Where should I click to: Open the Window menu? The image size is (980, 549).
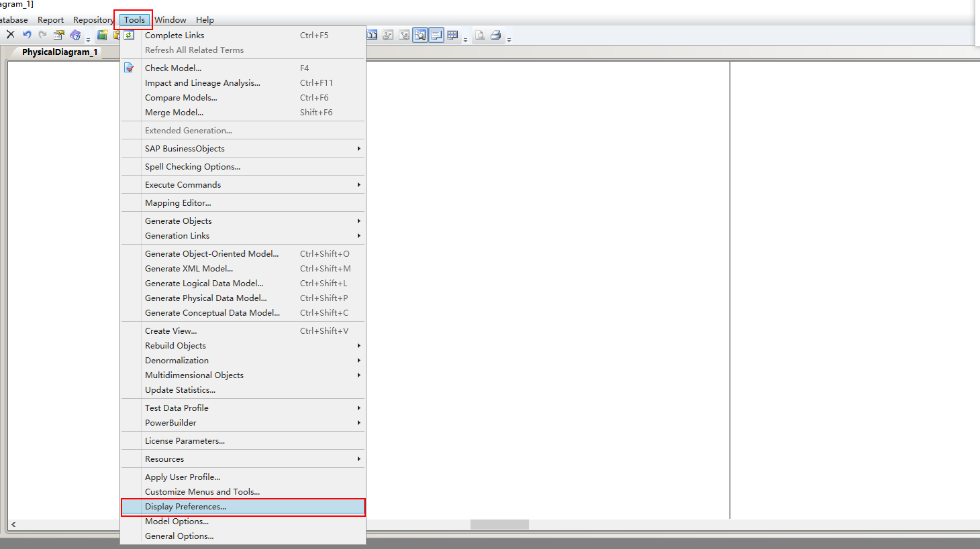click(170, 20)
